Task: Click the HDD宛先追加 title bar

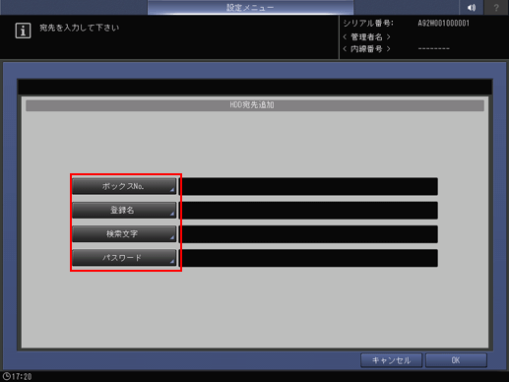Action: click(x=255, y=105)
